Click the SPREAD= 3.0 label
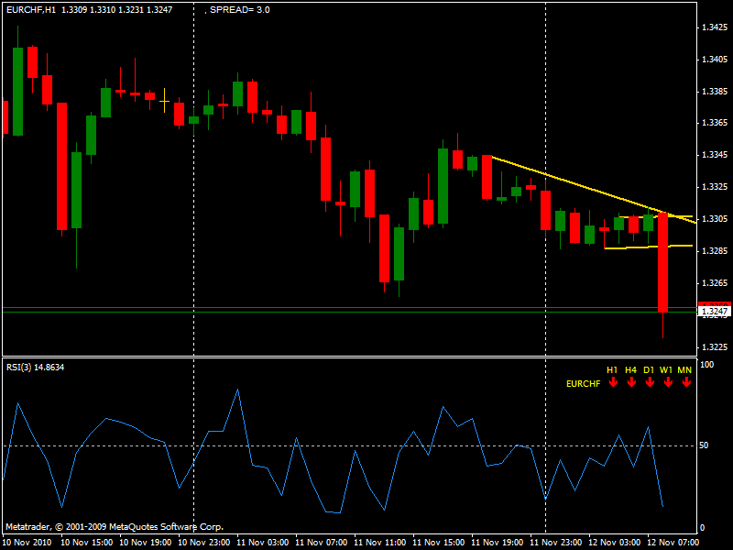This screenshot has width=733, height=550. tap(240, 10)
